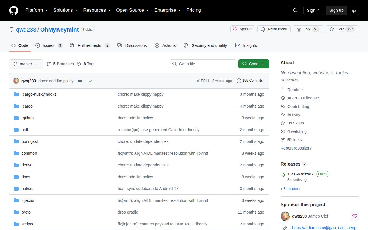This screenshot has height=230, width=368.
Task: Switch to the Issues tab
Action: point(49,45)
